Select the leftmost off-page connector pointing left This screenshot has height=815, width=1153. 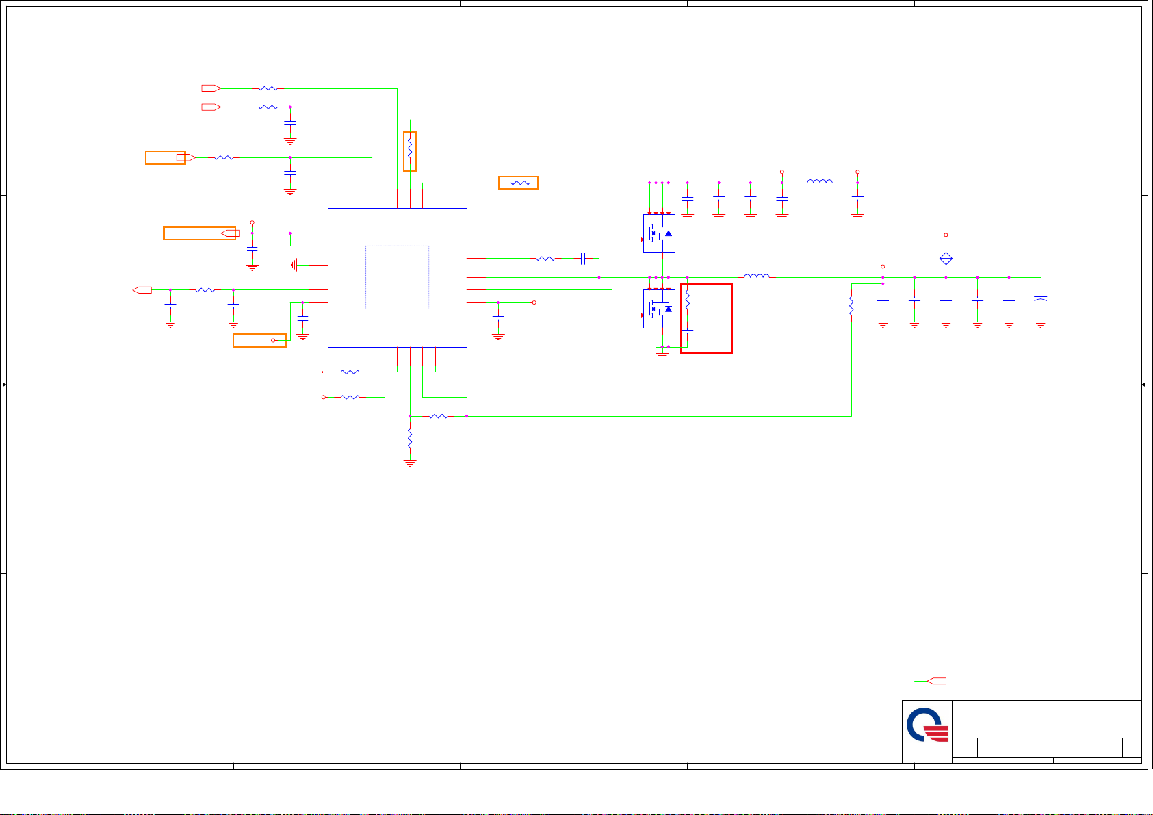coord(142,290)
